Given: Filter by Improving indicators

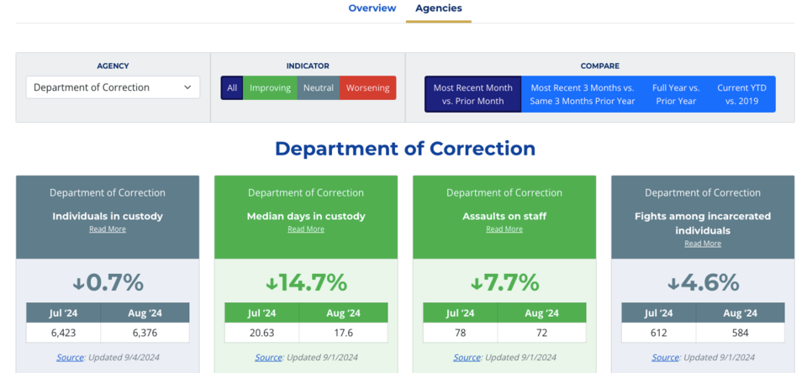Looking at the screenshot, I should 270,88.
